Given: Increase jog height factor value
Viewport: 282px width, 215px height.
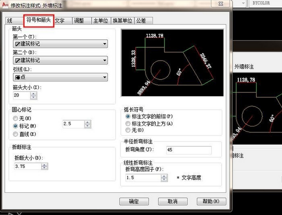Looking at the screenshot, I should 164,176.
